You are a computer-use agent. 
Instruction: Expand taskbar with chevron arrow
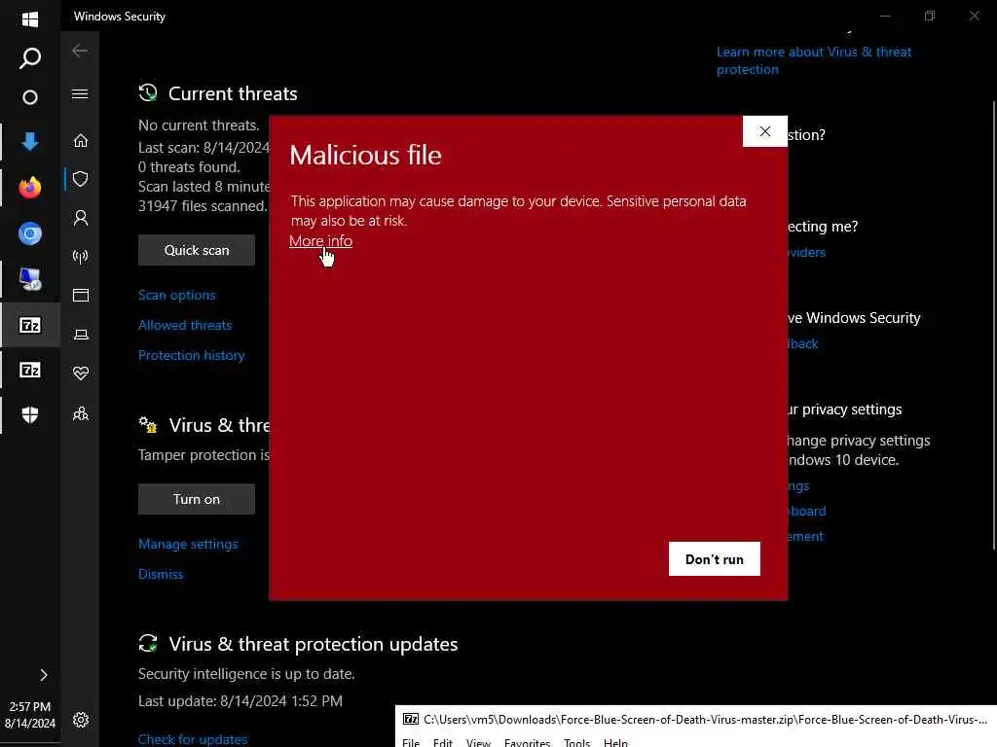tap(43, 675)
